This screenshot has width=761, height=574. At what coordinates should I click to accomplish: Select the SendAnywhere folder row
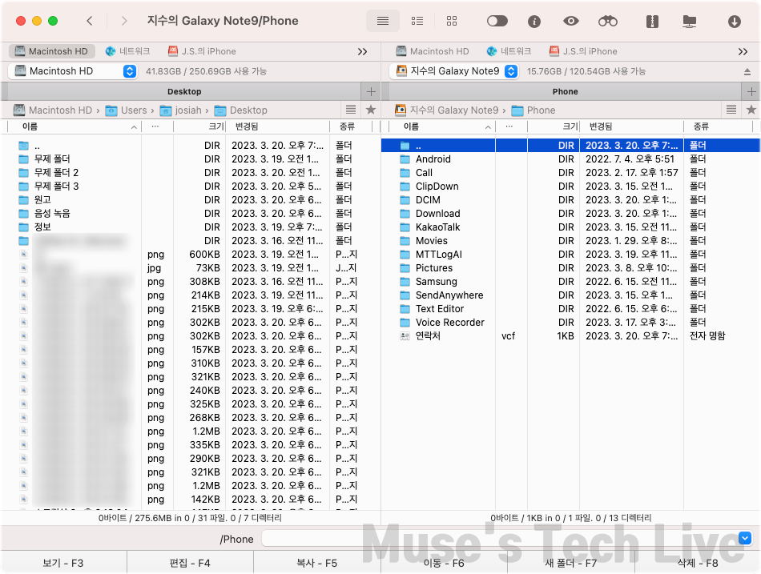(570, 295)
